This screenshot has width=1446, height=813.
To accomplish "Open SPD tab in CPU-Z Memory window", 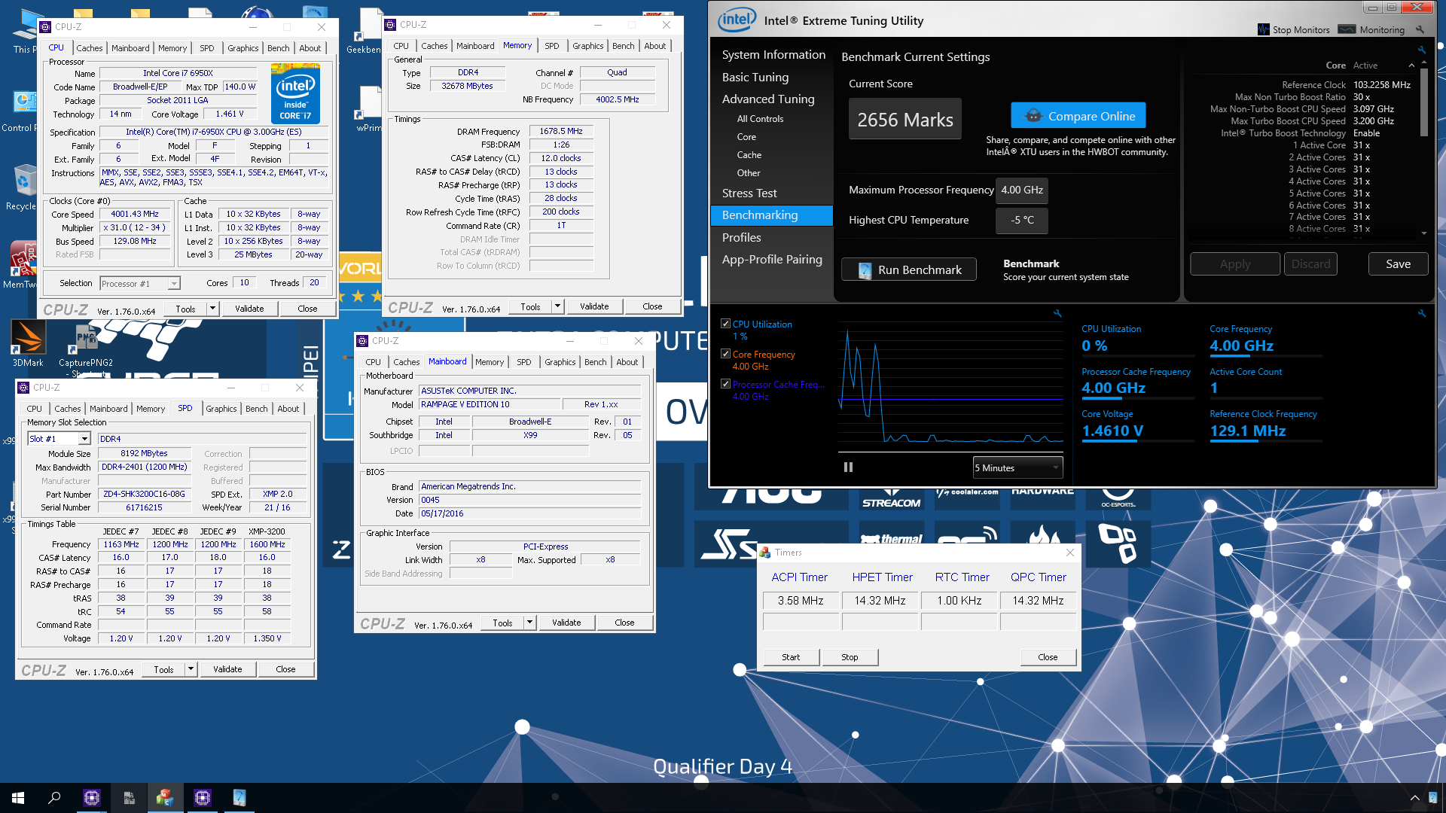I will pos(552,46).
